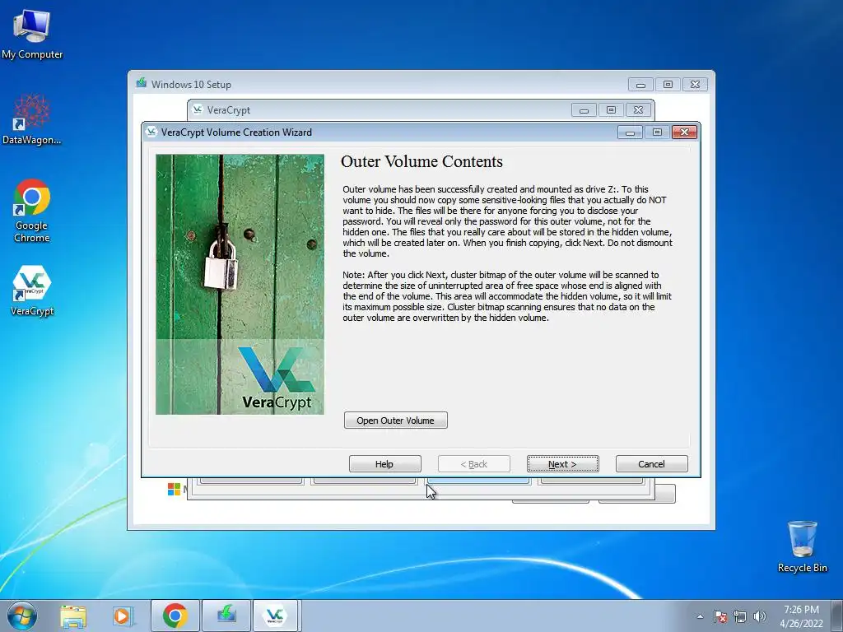Open File Explorer from the taskbar
Image resolution: width=843 pixels, height=632 pixels.
tap(73, 616)
